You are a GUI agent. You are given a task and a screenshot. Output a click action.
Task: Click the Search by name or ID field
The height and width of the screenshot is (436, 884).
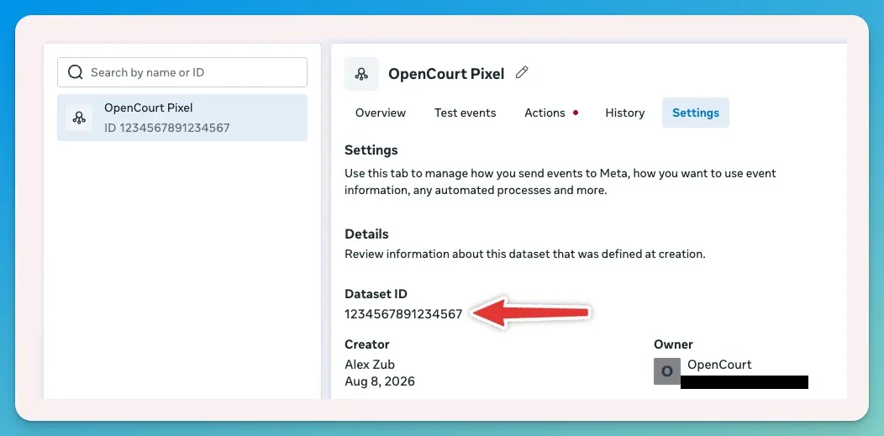[182, 72]
